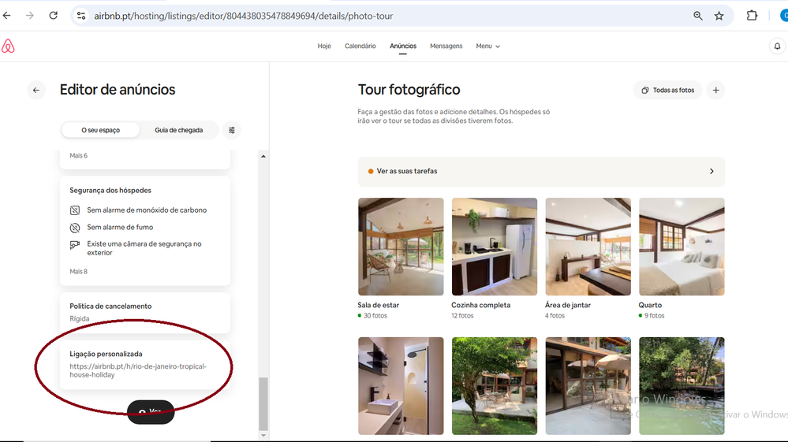Click the back arrow beside Editor de anúncios

pyautogui.click(x=36, y=91)
